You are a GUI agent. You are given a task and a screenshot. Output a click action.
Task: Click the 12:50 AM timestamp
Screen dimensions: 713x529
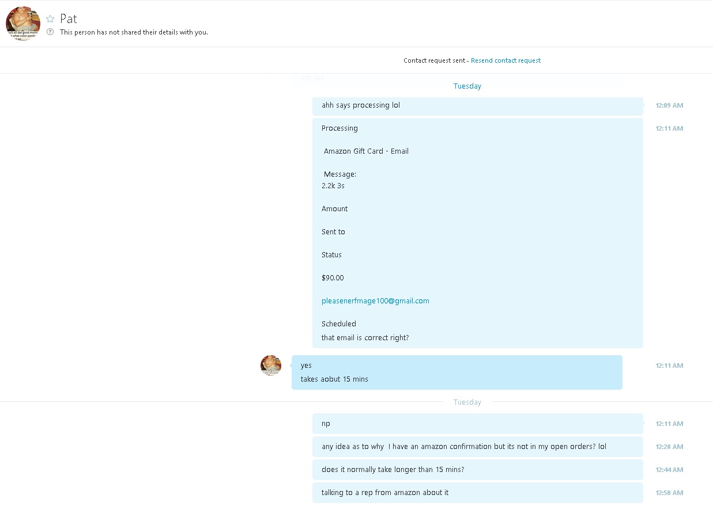click(x=669, y=493)
